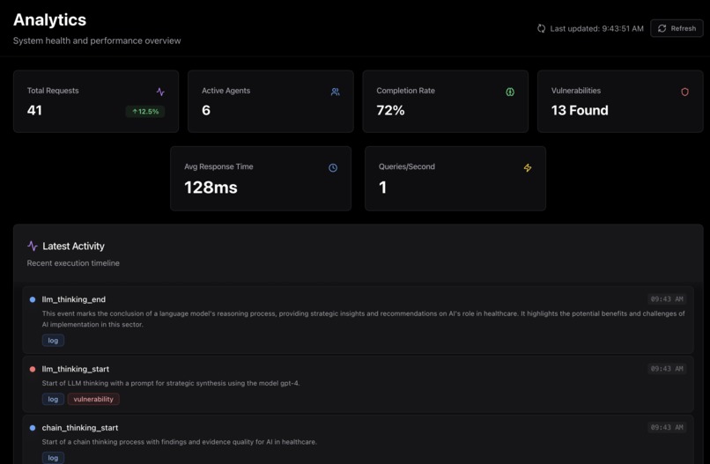Click the pulse icon on Total Requests card
This screenshot has height=464, width=710.
click(x=160, y=92)
